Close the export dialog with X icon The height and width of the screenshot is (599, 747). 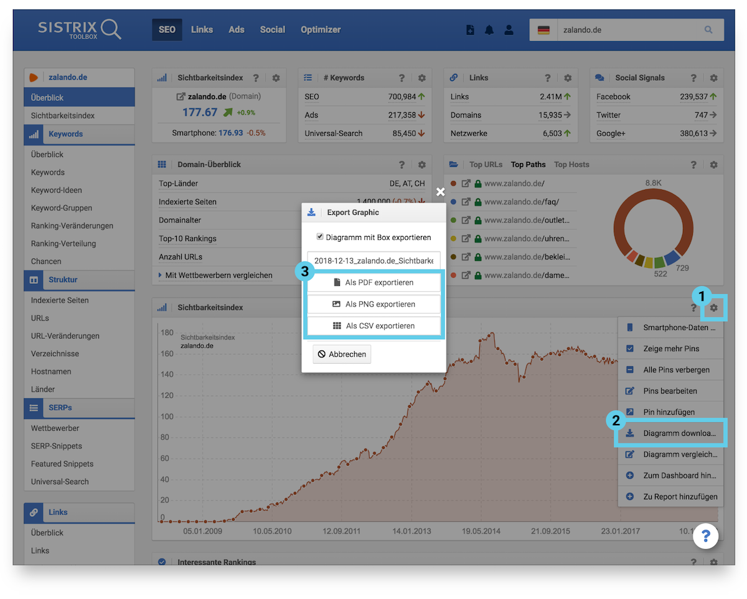click(x=440, y=192)
